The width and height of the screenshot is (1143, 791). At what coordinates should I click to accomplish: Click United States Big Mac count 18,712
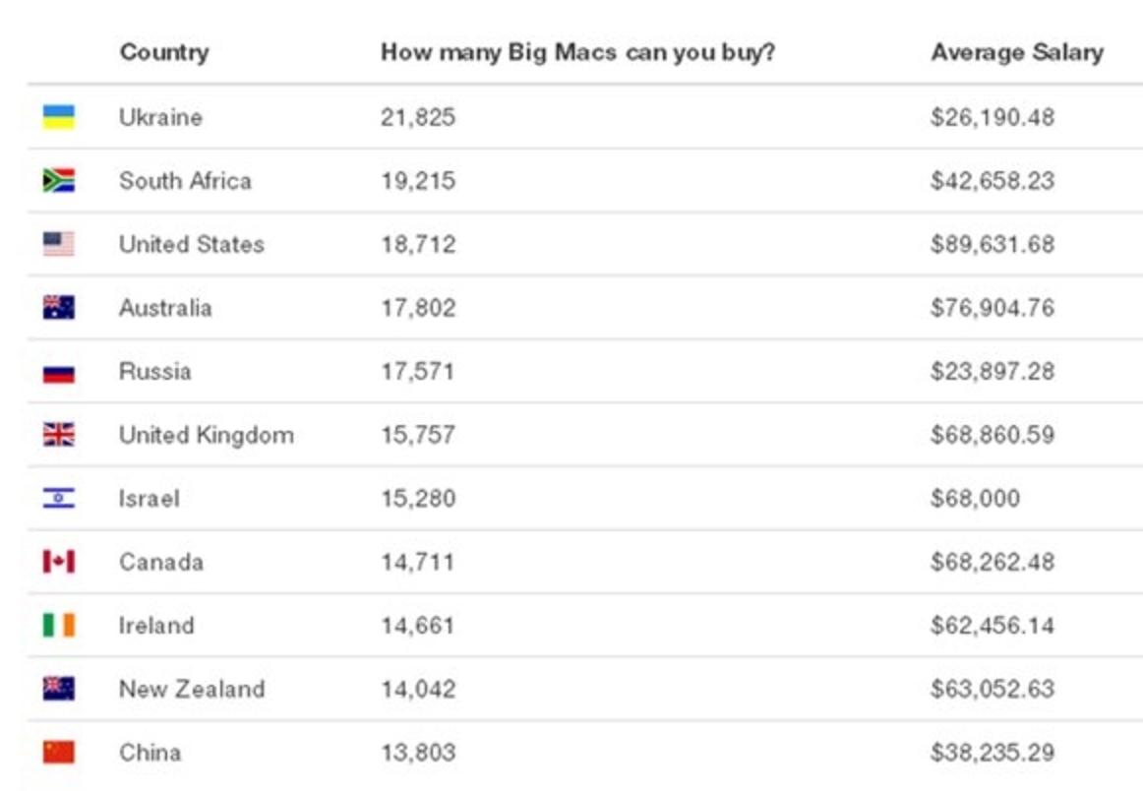(x=418, y=244)
